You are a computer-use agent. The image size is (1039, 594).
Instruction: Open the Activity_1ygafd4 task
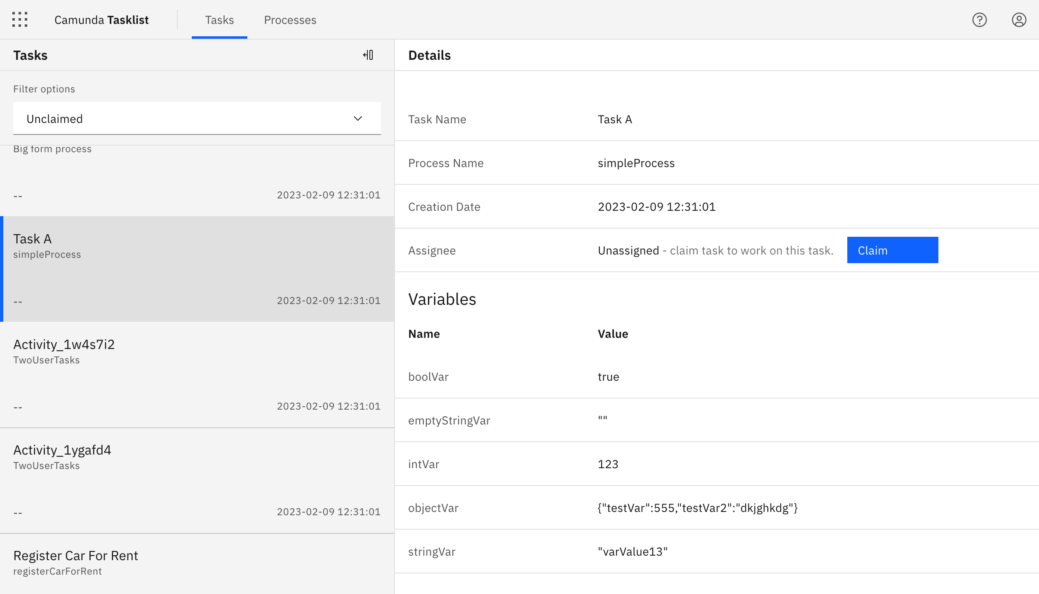197,479
